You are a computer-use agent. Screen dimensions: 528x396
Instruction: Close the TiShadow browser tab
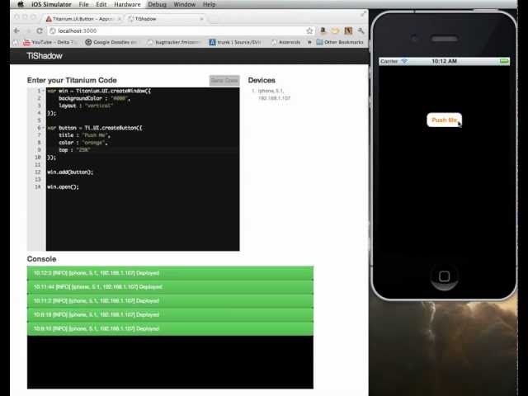point(201,19)
